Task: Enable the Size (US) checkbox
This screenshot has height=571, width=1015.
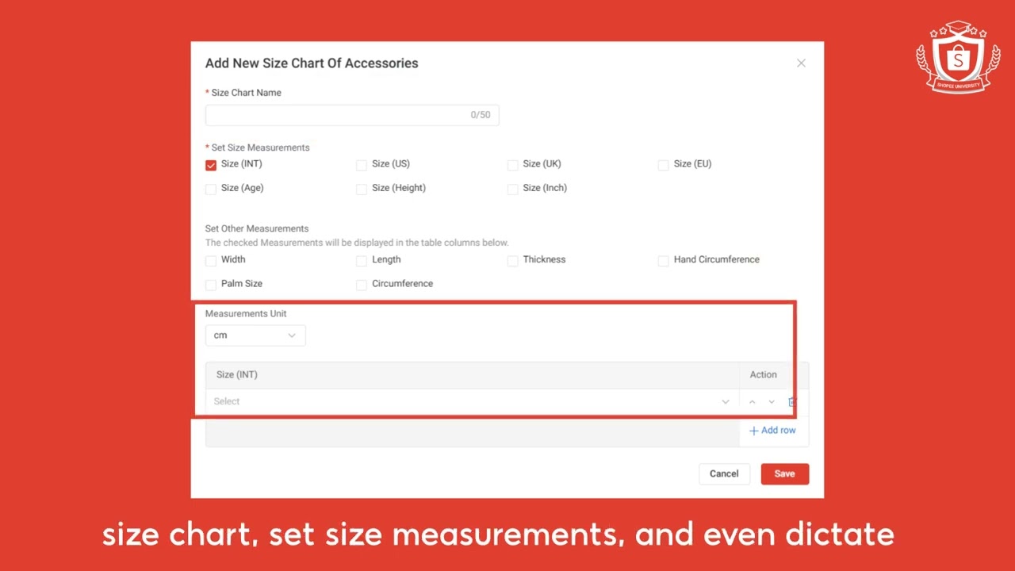Action: click(x=362, y=165)
